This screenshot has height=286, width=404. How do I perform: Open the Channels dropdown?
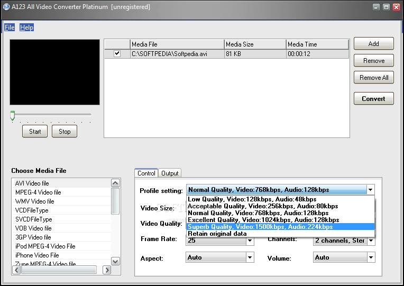[371, 241]
